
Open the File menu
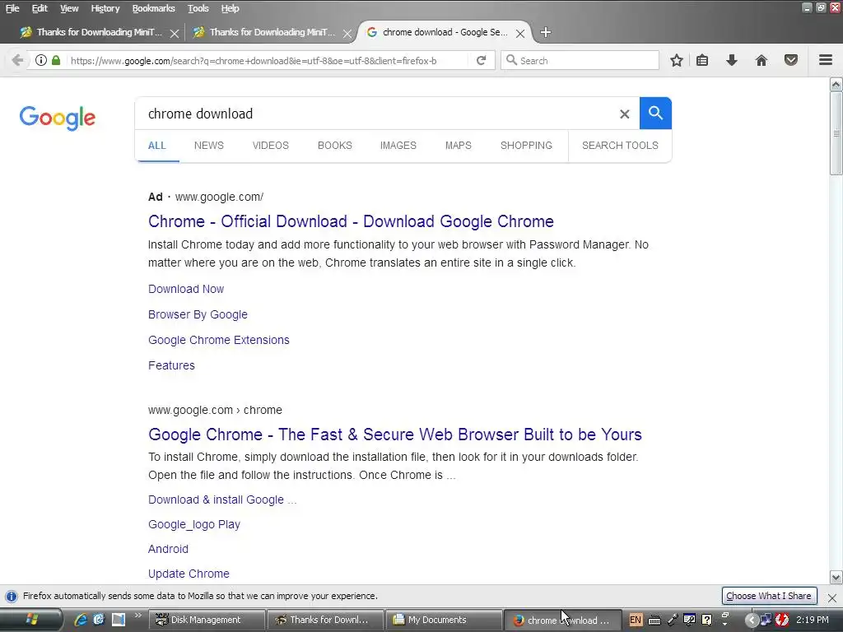coord(12,8)
